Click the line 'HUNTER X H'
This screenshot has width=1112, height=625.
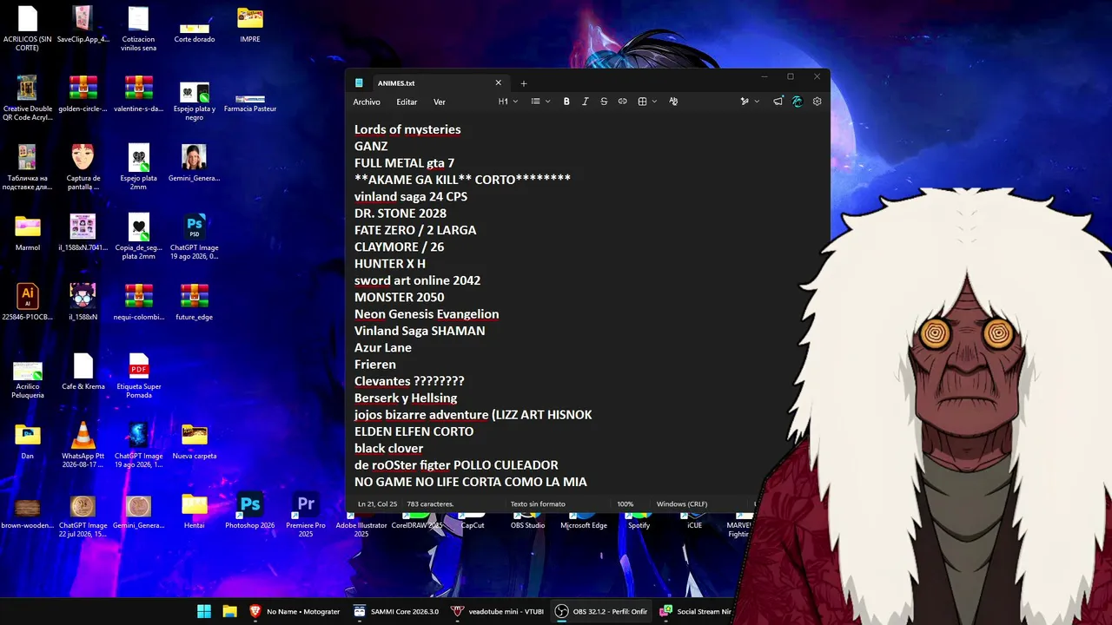click(x=390, y=264)
